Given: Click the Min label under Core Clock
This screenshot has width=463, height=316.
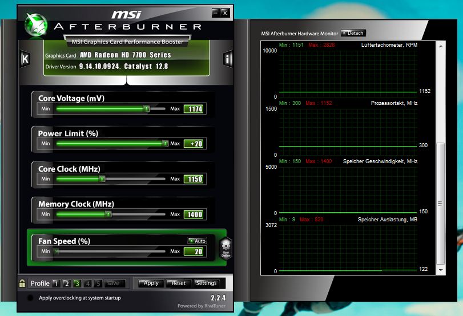Looking at the screenshot, I should [x=46, y=179].
